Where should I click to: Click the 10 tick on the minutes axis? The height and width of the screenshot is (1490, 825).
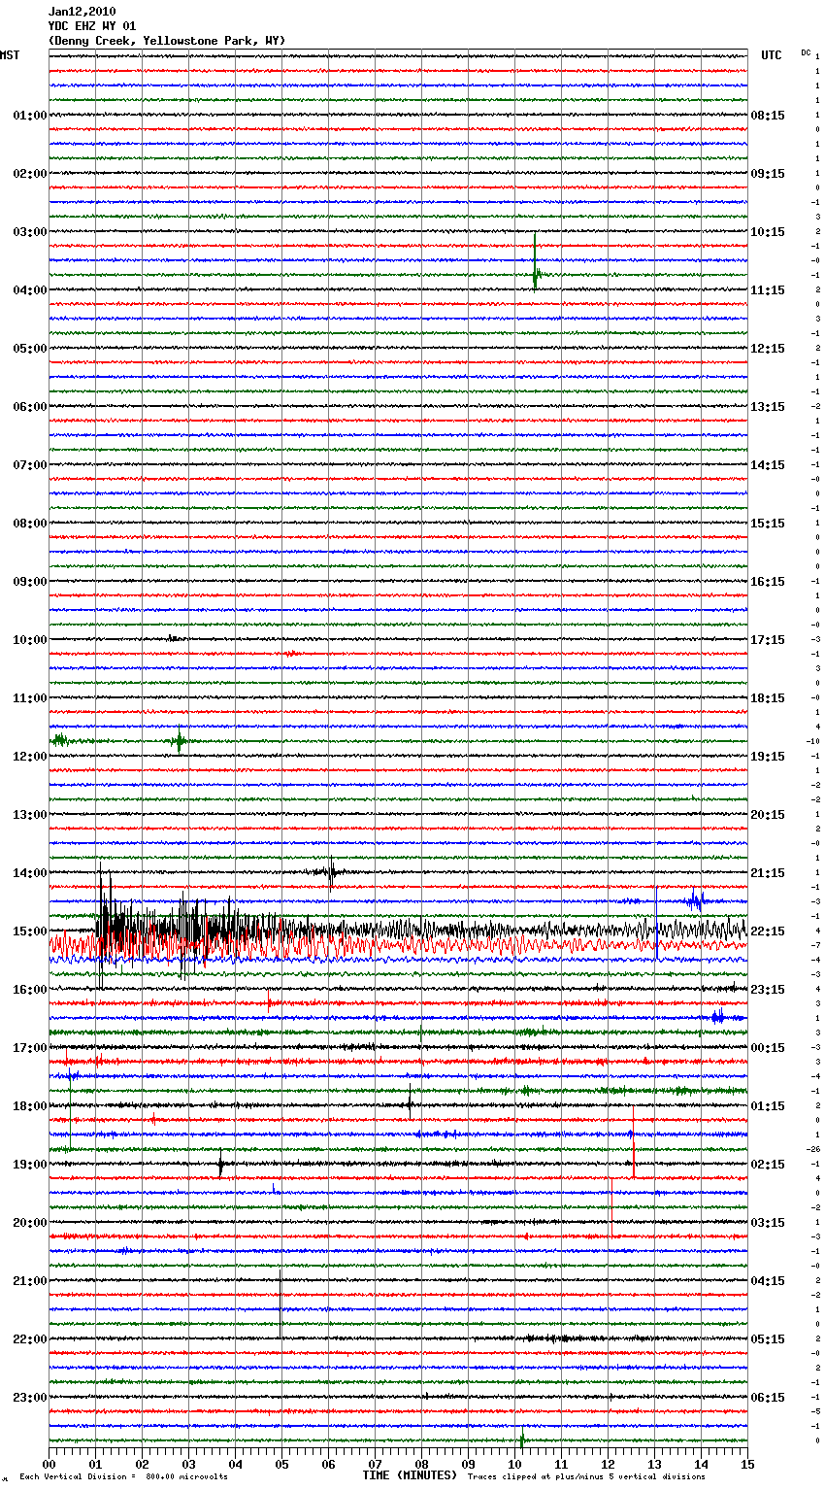514,1465
